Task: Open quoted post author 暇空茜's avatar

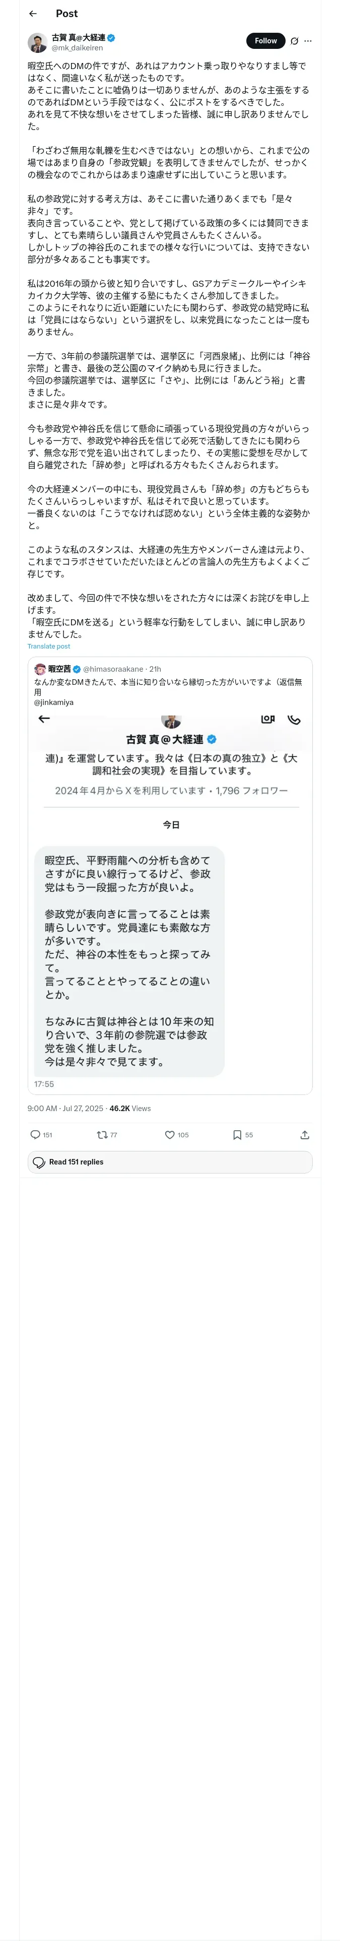Action: click(40, 668)
